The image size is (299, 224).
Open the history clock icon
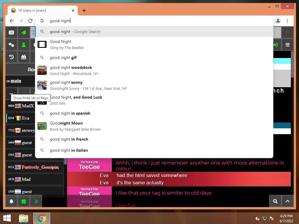tap(11, 57)
